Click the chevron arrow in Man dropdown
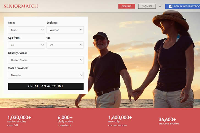Viewport: 200px width, 133px height. tap(43, 30)
